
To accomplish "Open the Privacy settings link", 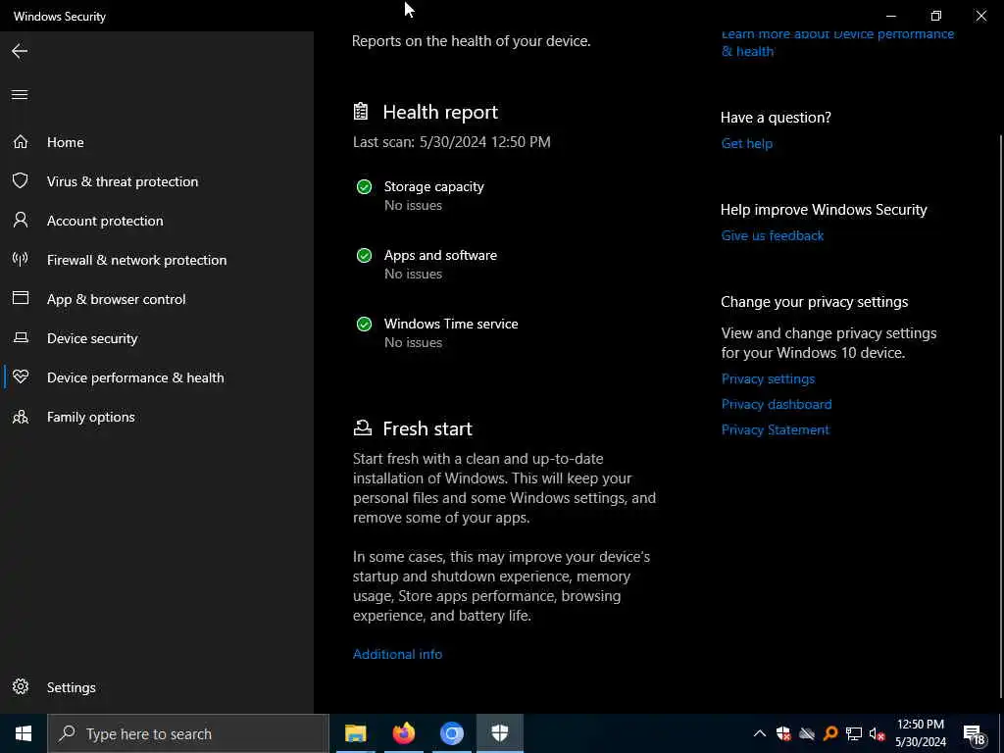I will coord(768,378).
